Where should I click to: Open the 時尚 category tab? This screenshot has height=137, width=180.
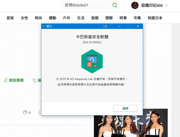38,18
